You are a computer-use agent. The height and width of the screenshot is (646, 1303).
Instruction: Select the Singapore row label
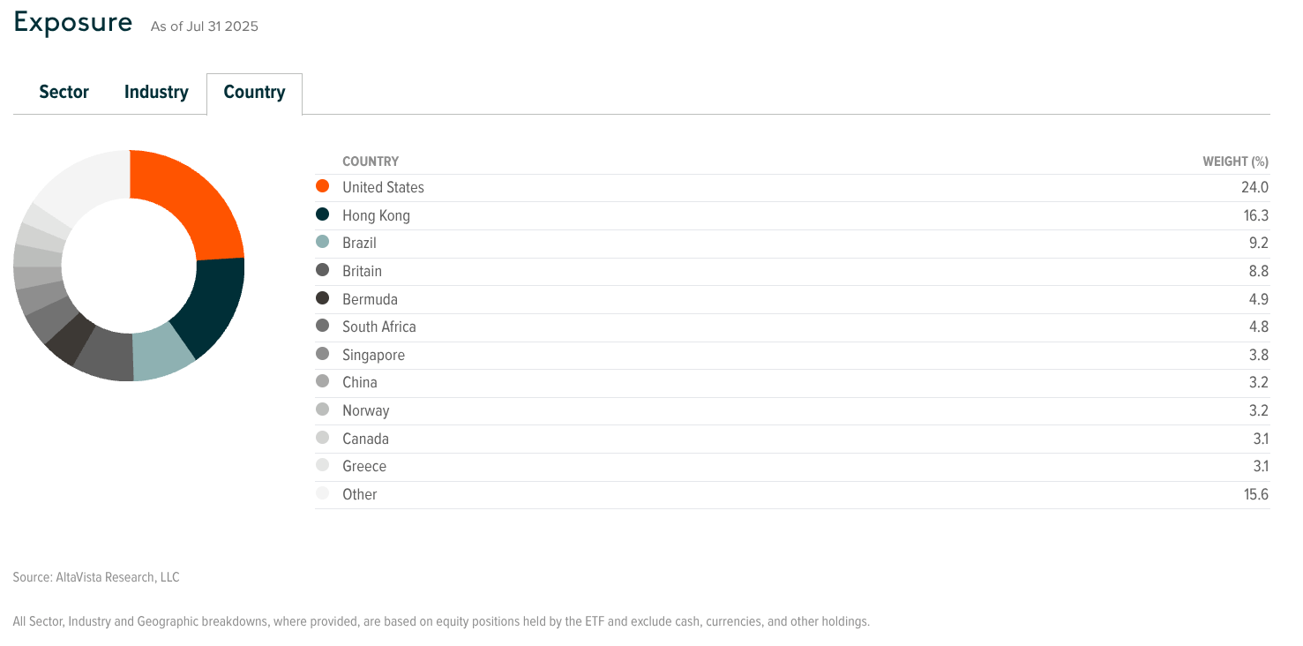pyautogui.click(x=374, y=355)
